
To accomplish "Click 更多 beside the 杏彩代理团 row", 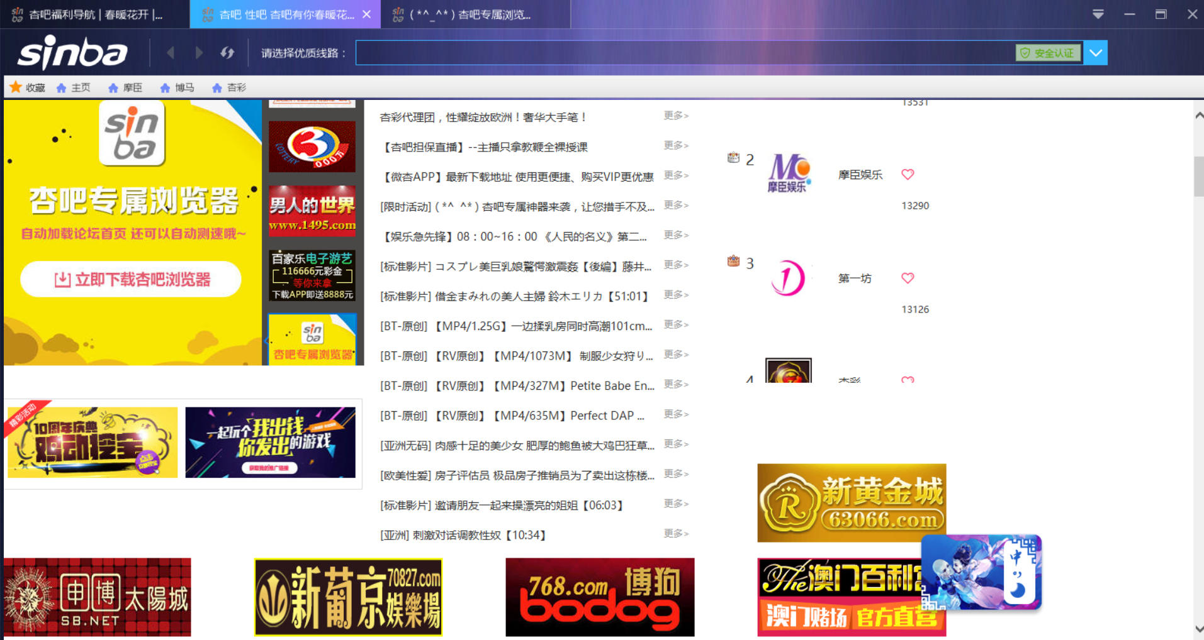I will [676, 116].
